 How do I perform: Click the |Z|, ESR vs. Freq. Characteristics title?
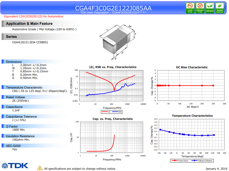[113, 67]
